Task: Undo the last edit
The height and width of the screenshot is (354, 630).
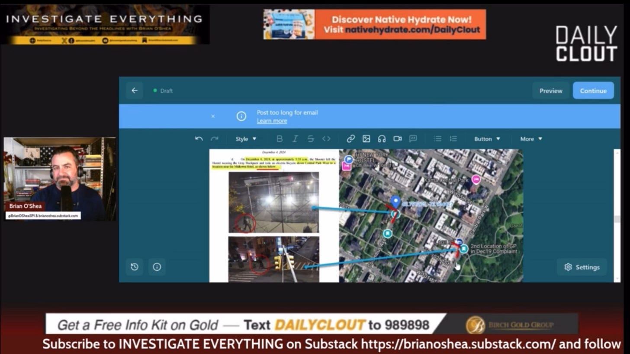Action: [x=199, y=139]
